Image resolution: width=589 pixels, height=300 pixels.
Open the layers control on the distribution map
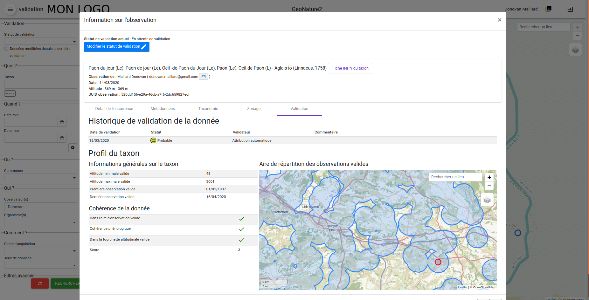[487, 200]
